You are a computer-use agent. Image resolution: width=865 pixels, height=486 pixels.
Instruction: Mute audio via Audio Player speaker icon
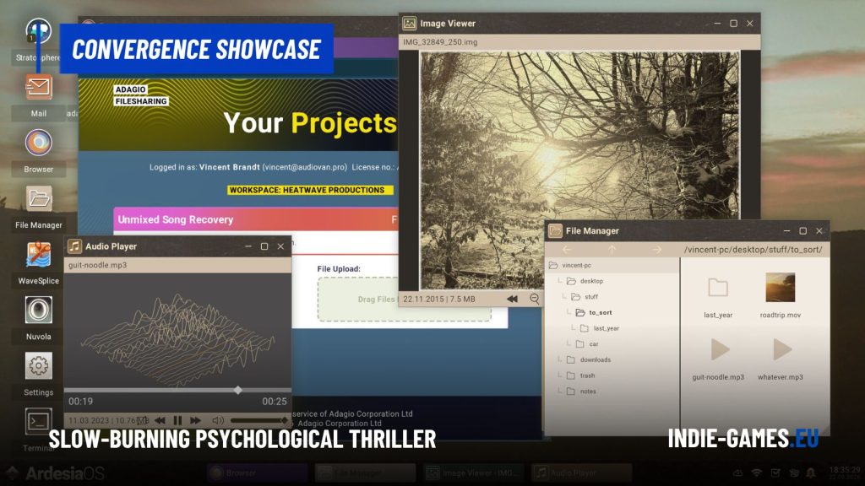click(x=218, y=420)
